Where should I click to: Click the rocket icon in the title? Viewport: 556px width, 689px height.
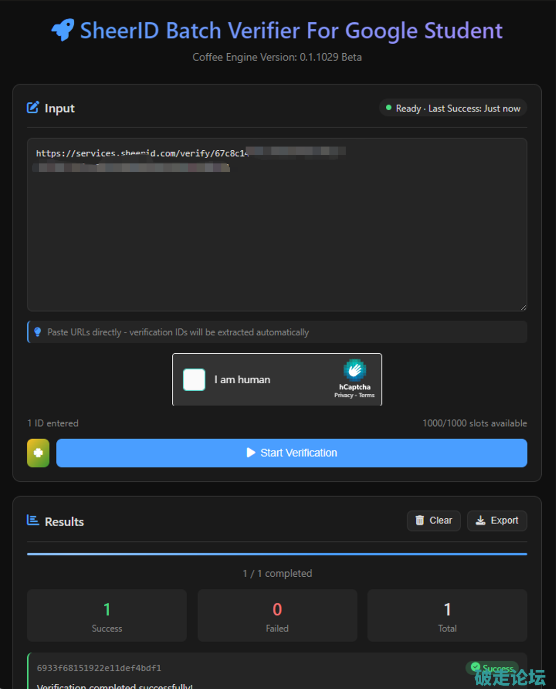tap(63, 31)
